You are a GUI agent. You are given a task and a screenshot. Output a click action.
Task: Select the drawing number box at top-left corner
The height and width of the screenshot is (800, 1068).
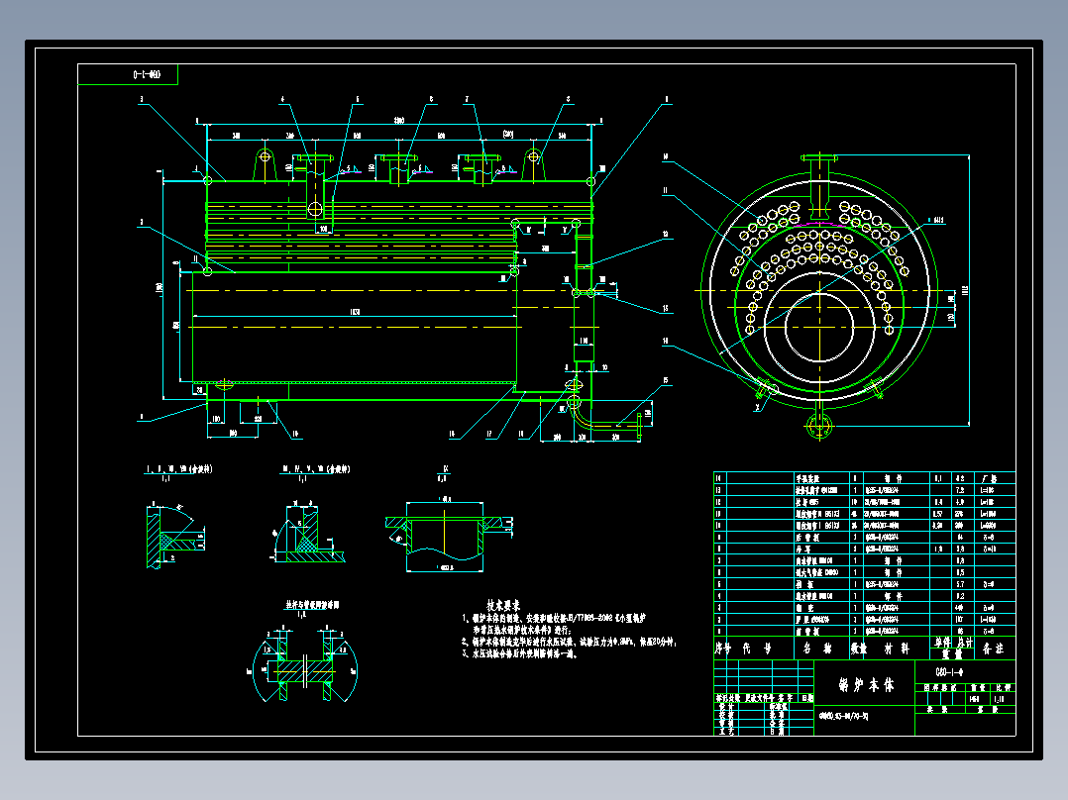click(128, 74)
